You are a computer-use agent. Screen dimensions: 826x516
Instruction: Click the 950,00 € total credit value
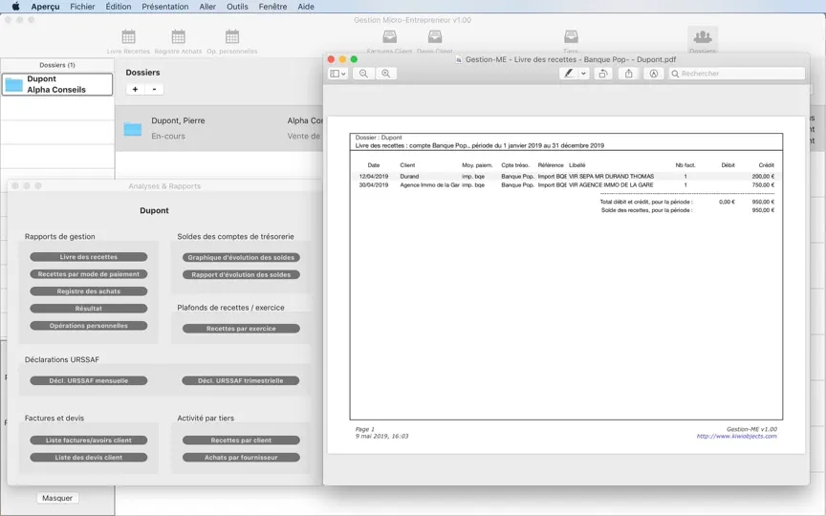[x=763, y=202]
